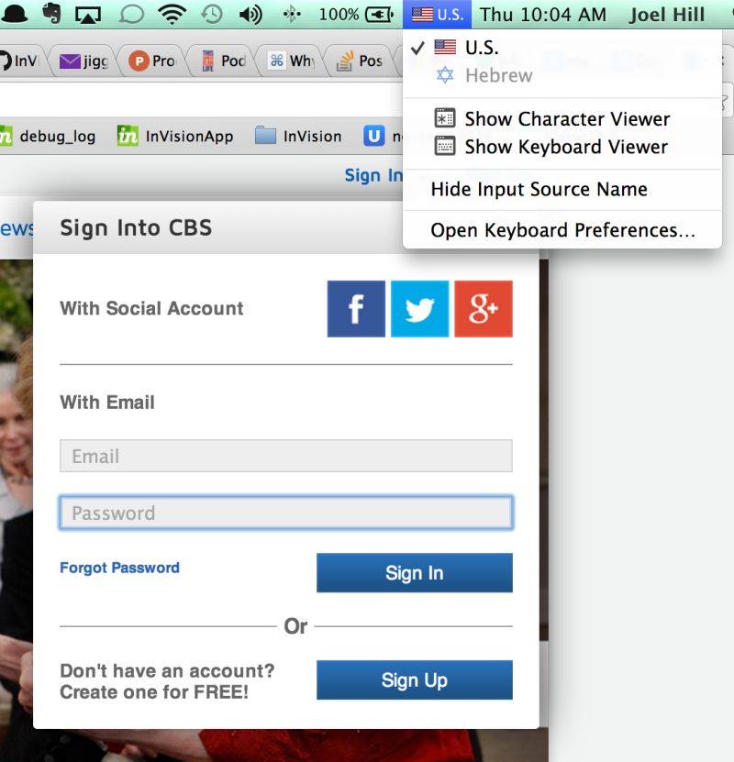The height and width of the screenshot is (762, 734).
Task: Follow the Forgot Password link
Action: point(119,568)
